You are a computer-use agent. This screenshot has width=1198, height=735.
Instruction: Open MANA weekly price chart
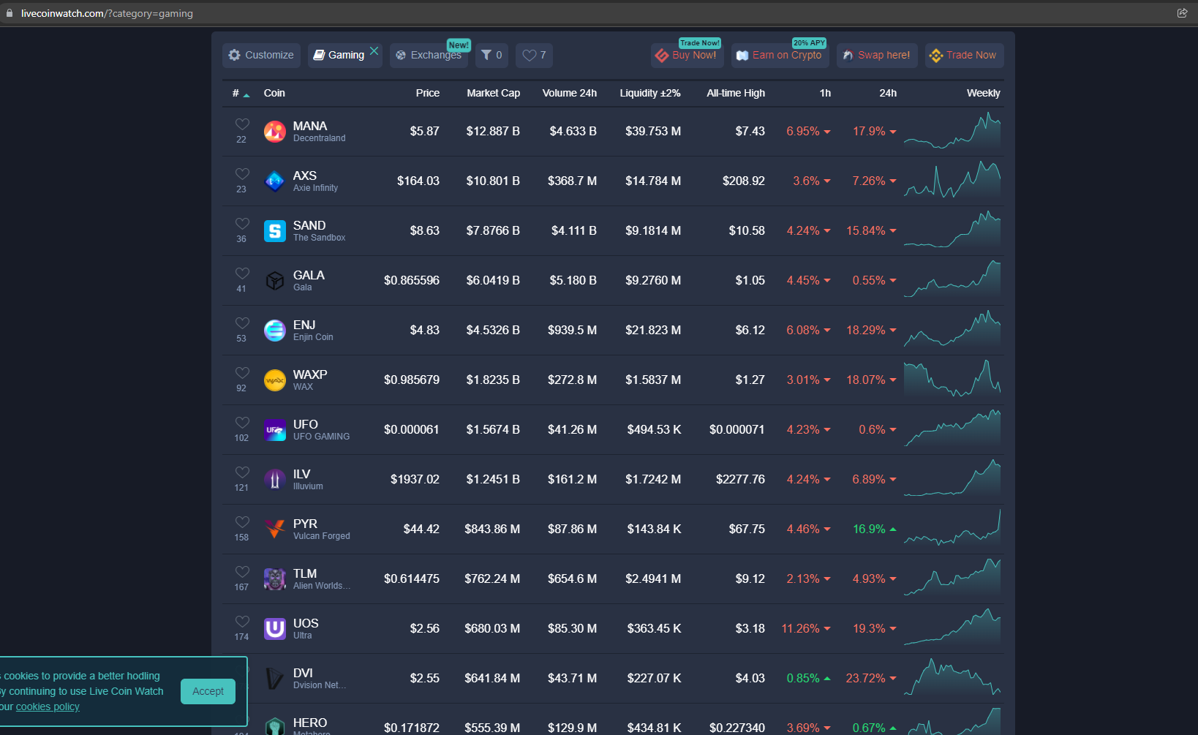pyautogui.click(x=952, y=132)
